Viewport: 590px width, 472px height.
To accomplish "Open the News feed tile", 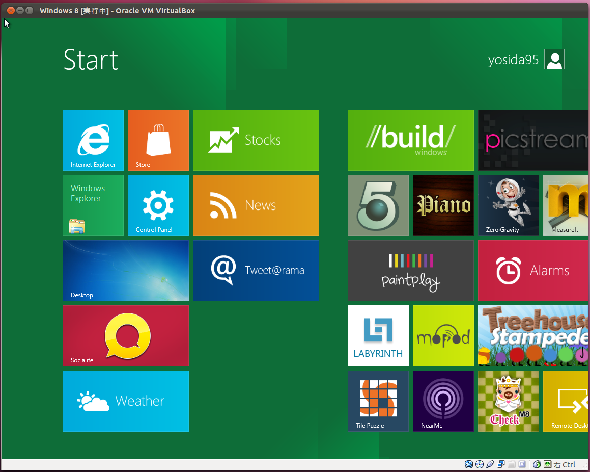I will tap(256, 205).
